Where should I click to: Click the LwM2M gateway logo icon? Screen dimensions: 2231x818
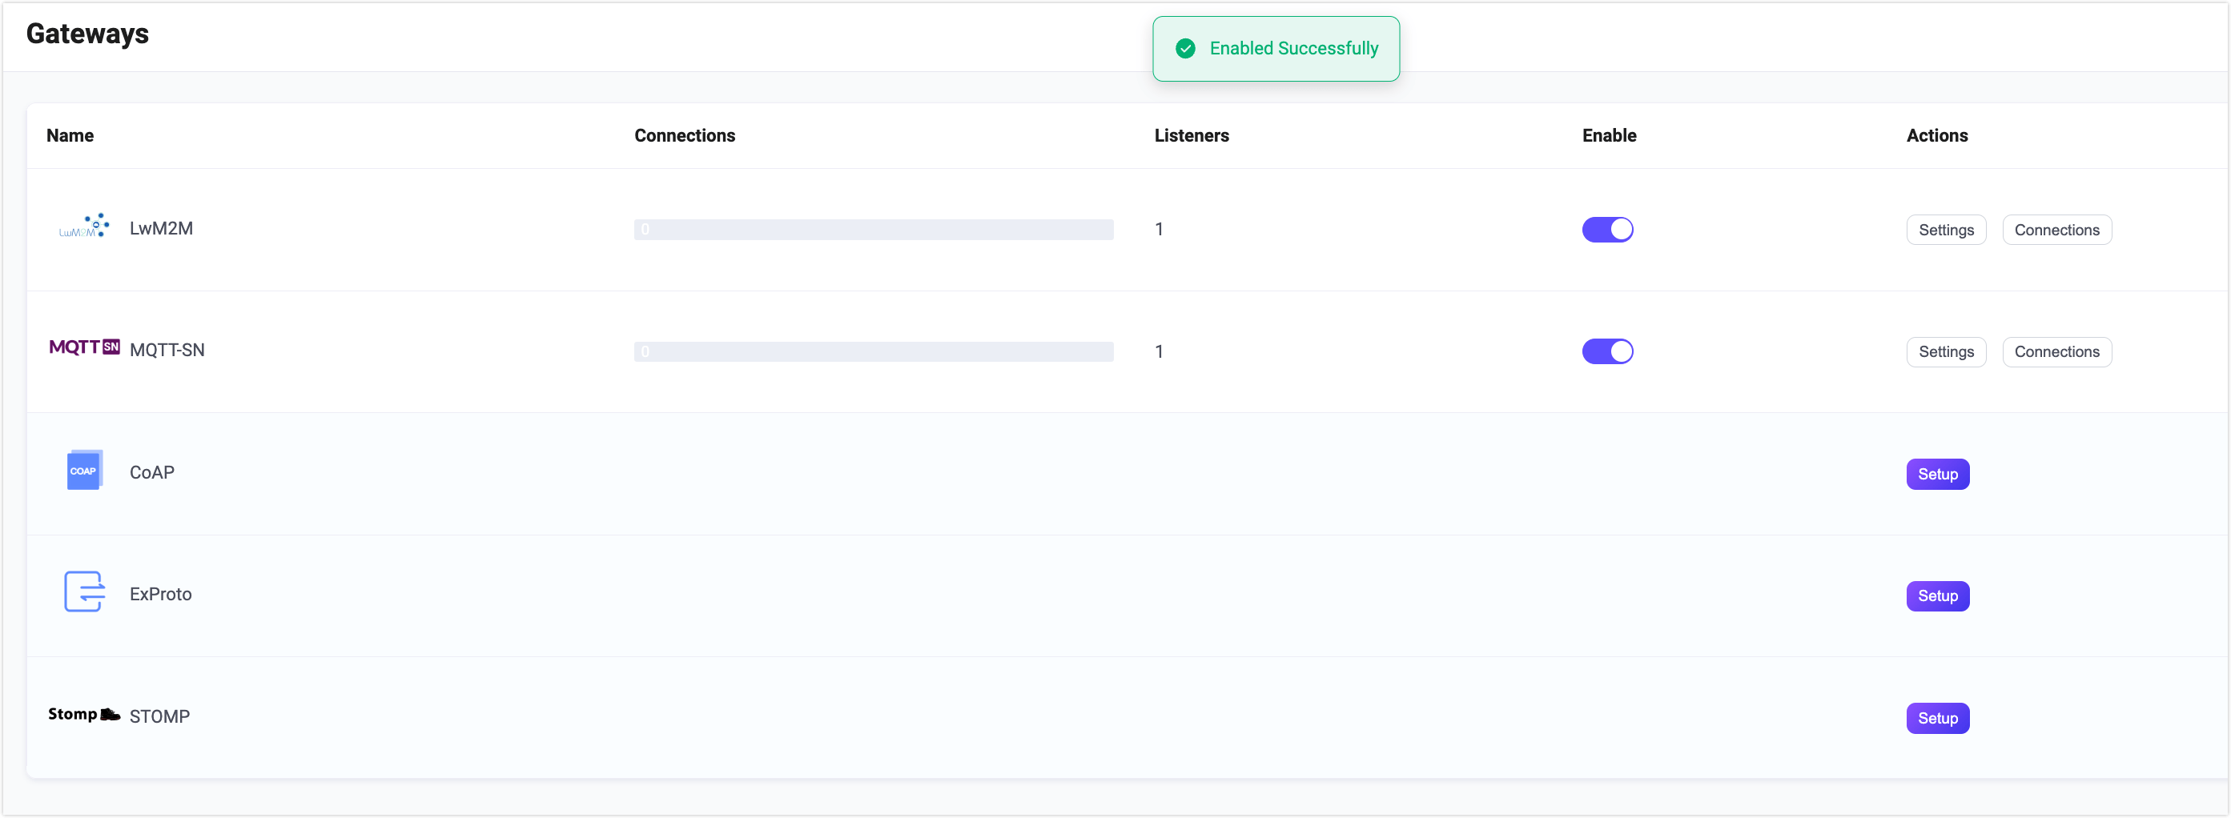coord(84,227)
